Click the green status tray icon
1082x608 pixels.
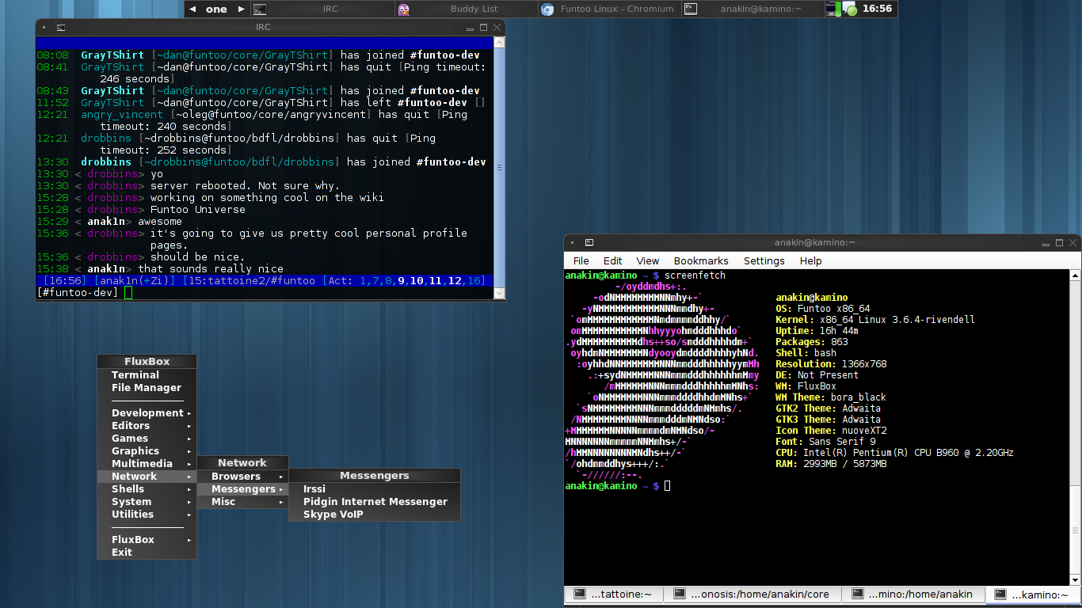pos(850,9)
